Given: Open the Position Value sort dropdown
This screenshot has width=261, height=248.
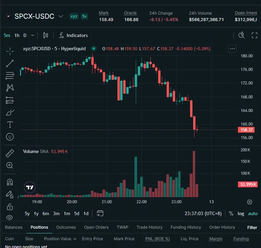Looking at the screenshot, I should click(75, 239).
